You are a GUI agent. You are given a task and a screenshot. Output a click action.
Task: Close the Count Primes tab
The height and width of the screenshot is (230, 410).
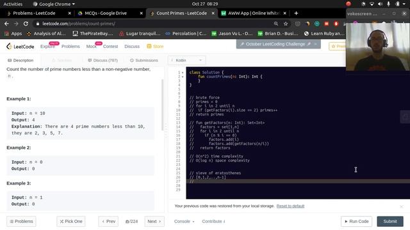213,13
